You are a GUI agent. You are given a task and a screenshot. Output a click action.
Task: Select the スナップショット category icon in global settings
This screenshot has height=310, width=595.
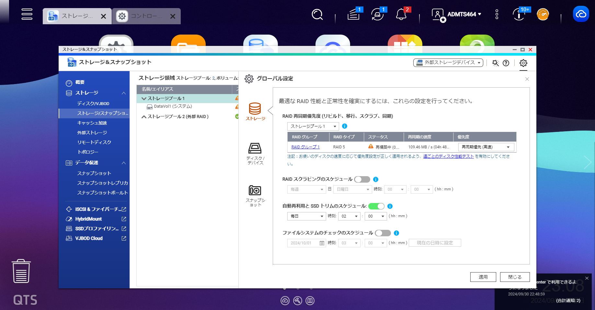[x=255, y=196]
